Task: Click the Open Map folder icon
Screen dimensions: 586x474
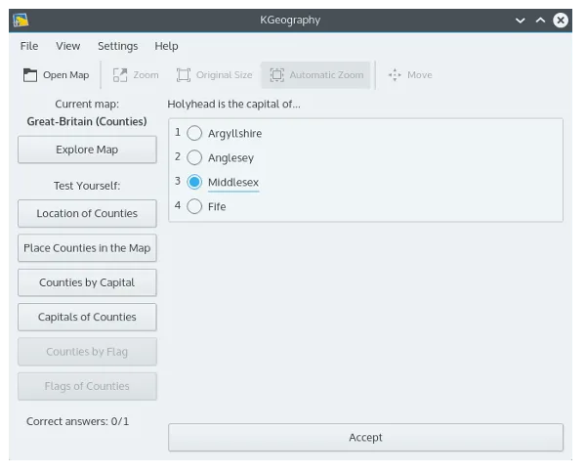Action: click(30, 75)
